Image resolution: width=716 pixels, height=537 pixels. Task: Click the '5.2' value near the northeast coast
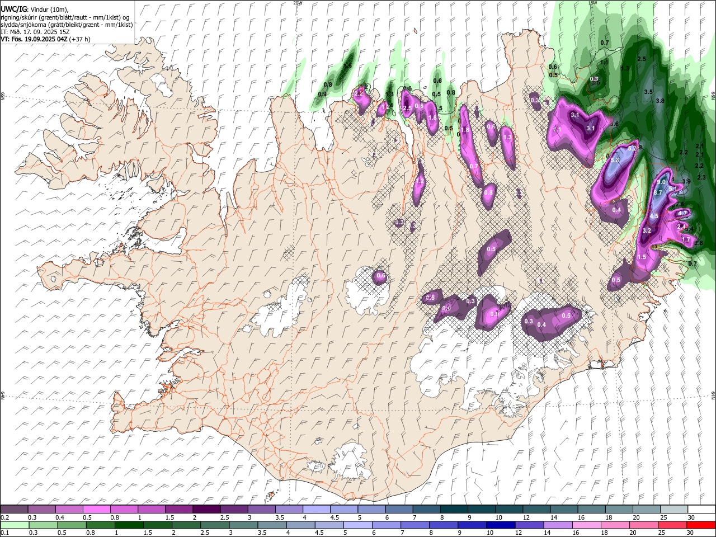coord(633,148)
